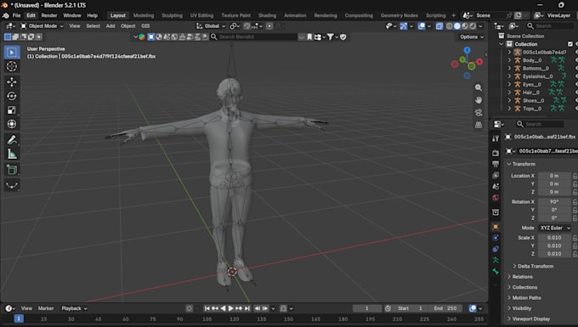The image size is (578, 327).
Task: Open the Render properties tab
Action: tap(496, 152)
